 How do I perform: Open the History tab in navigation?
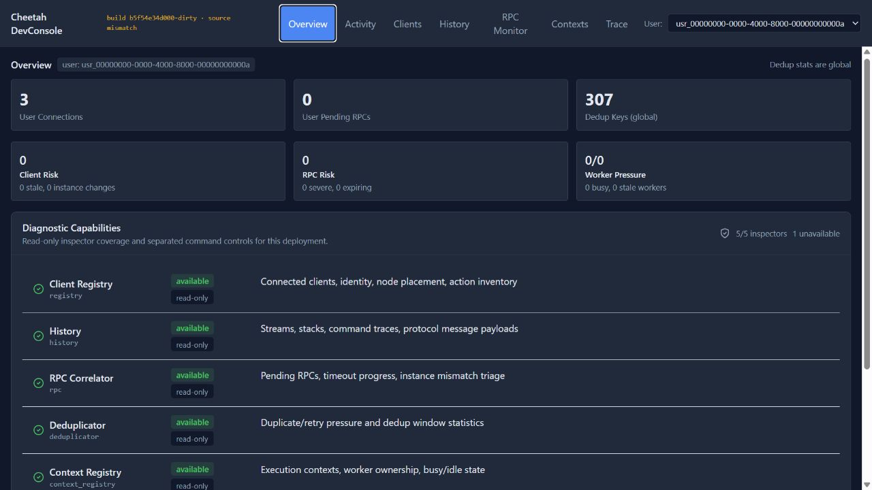coord(454,24)
